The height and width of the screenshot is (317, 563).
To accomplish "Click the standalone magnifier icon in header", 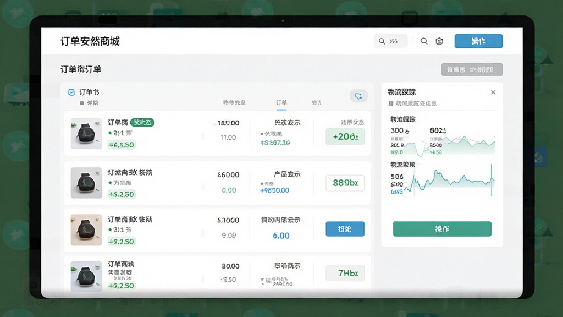I will click(x=424, y=41).
